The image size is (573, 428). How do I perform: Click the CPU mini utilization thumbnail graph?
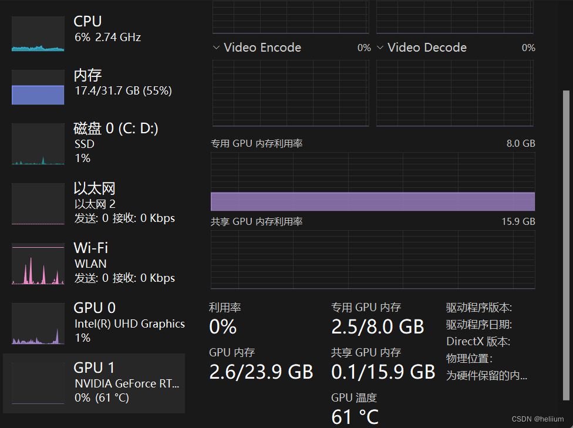click(x=38, y=34)
